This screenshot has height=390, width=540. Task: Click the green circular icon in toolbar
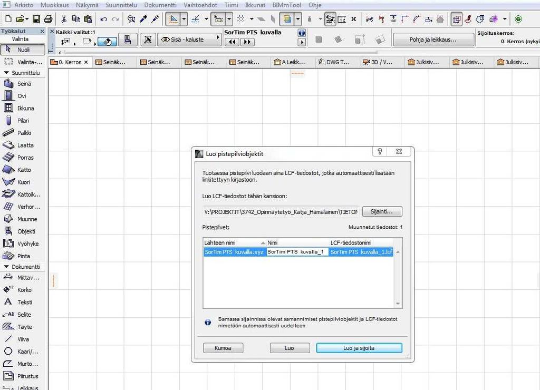518,19
